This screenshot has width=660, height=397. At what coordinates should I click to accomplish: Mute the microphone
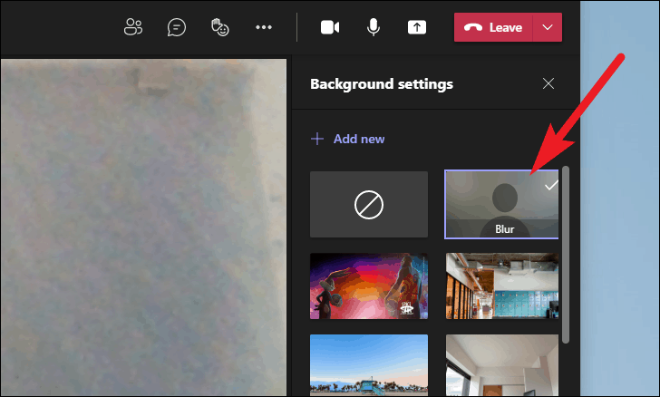tap(374, 27)
